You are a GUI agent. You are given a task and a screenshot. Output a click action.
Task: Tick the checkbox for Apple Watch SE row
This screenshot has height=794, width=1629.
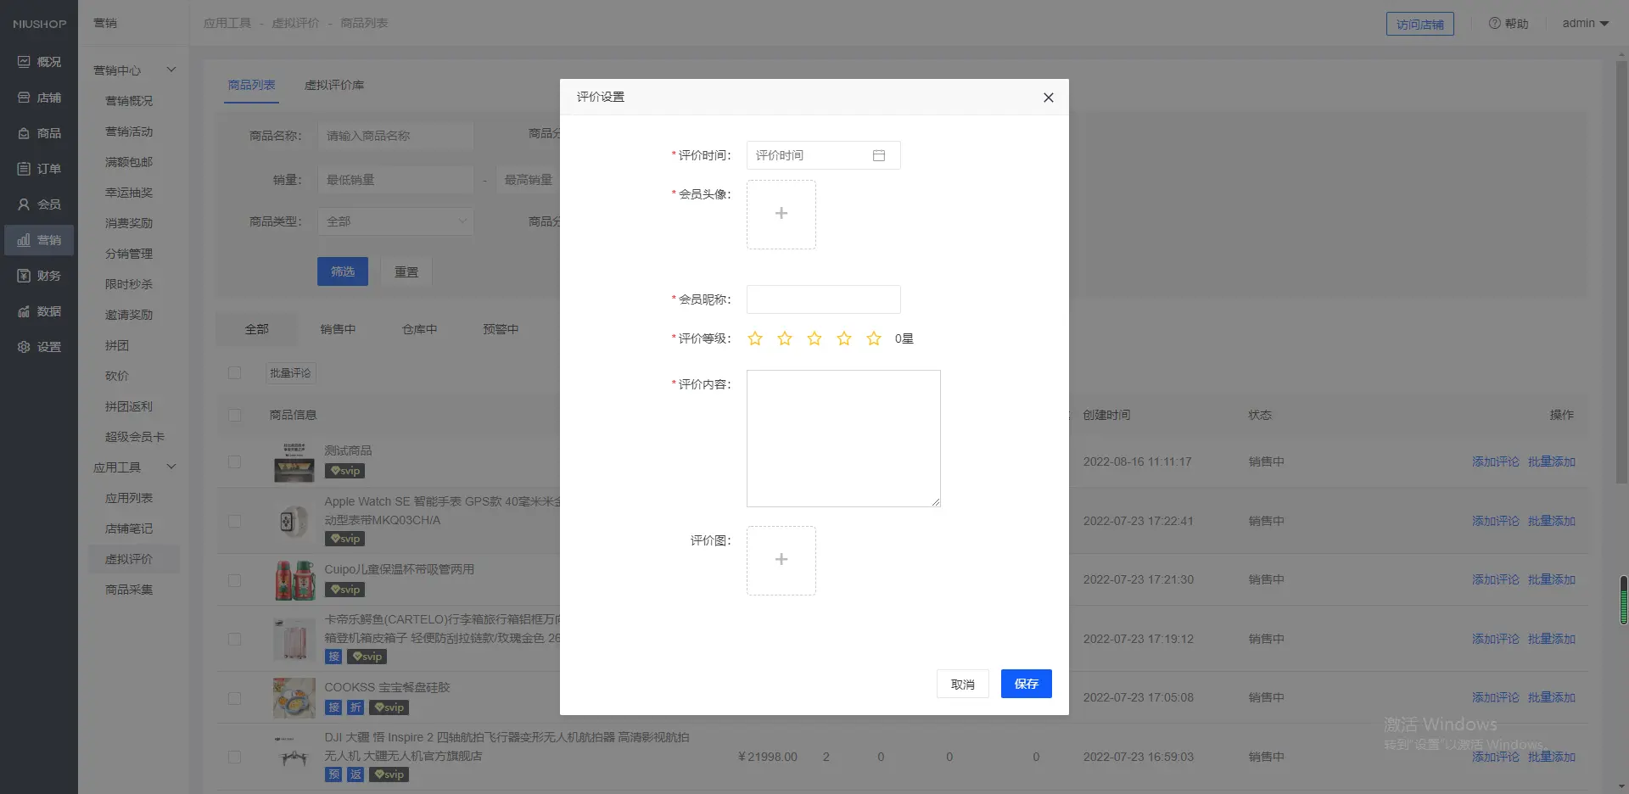click(x=235, y=521)
